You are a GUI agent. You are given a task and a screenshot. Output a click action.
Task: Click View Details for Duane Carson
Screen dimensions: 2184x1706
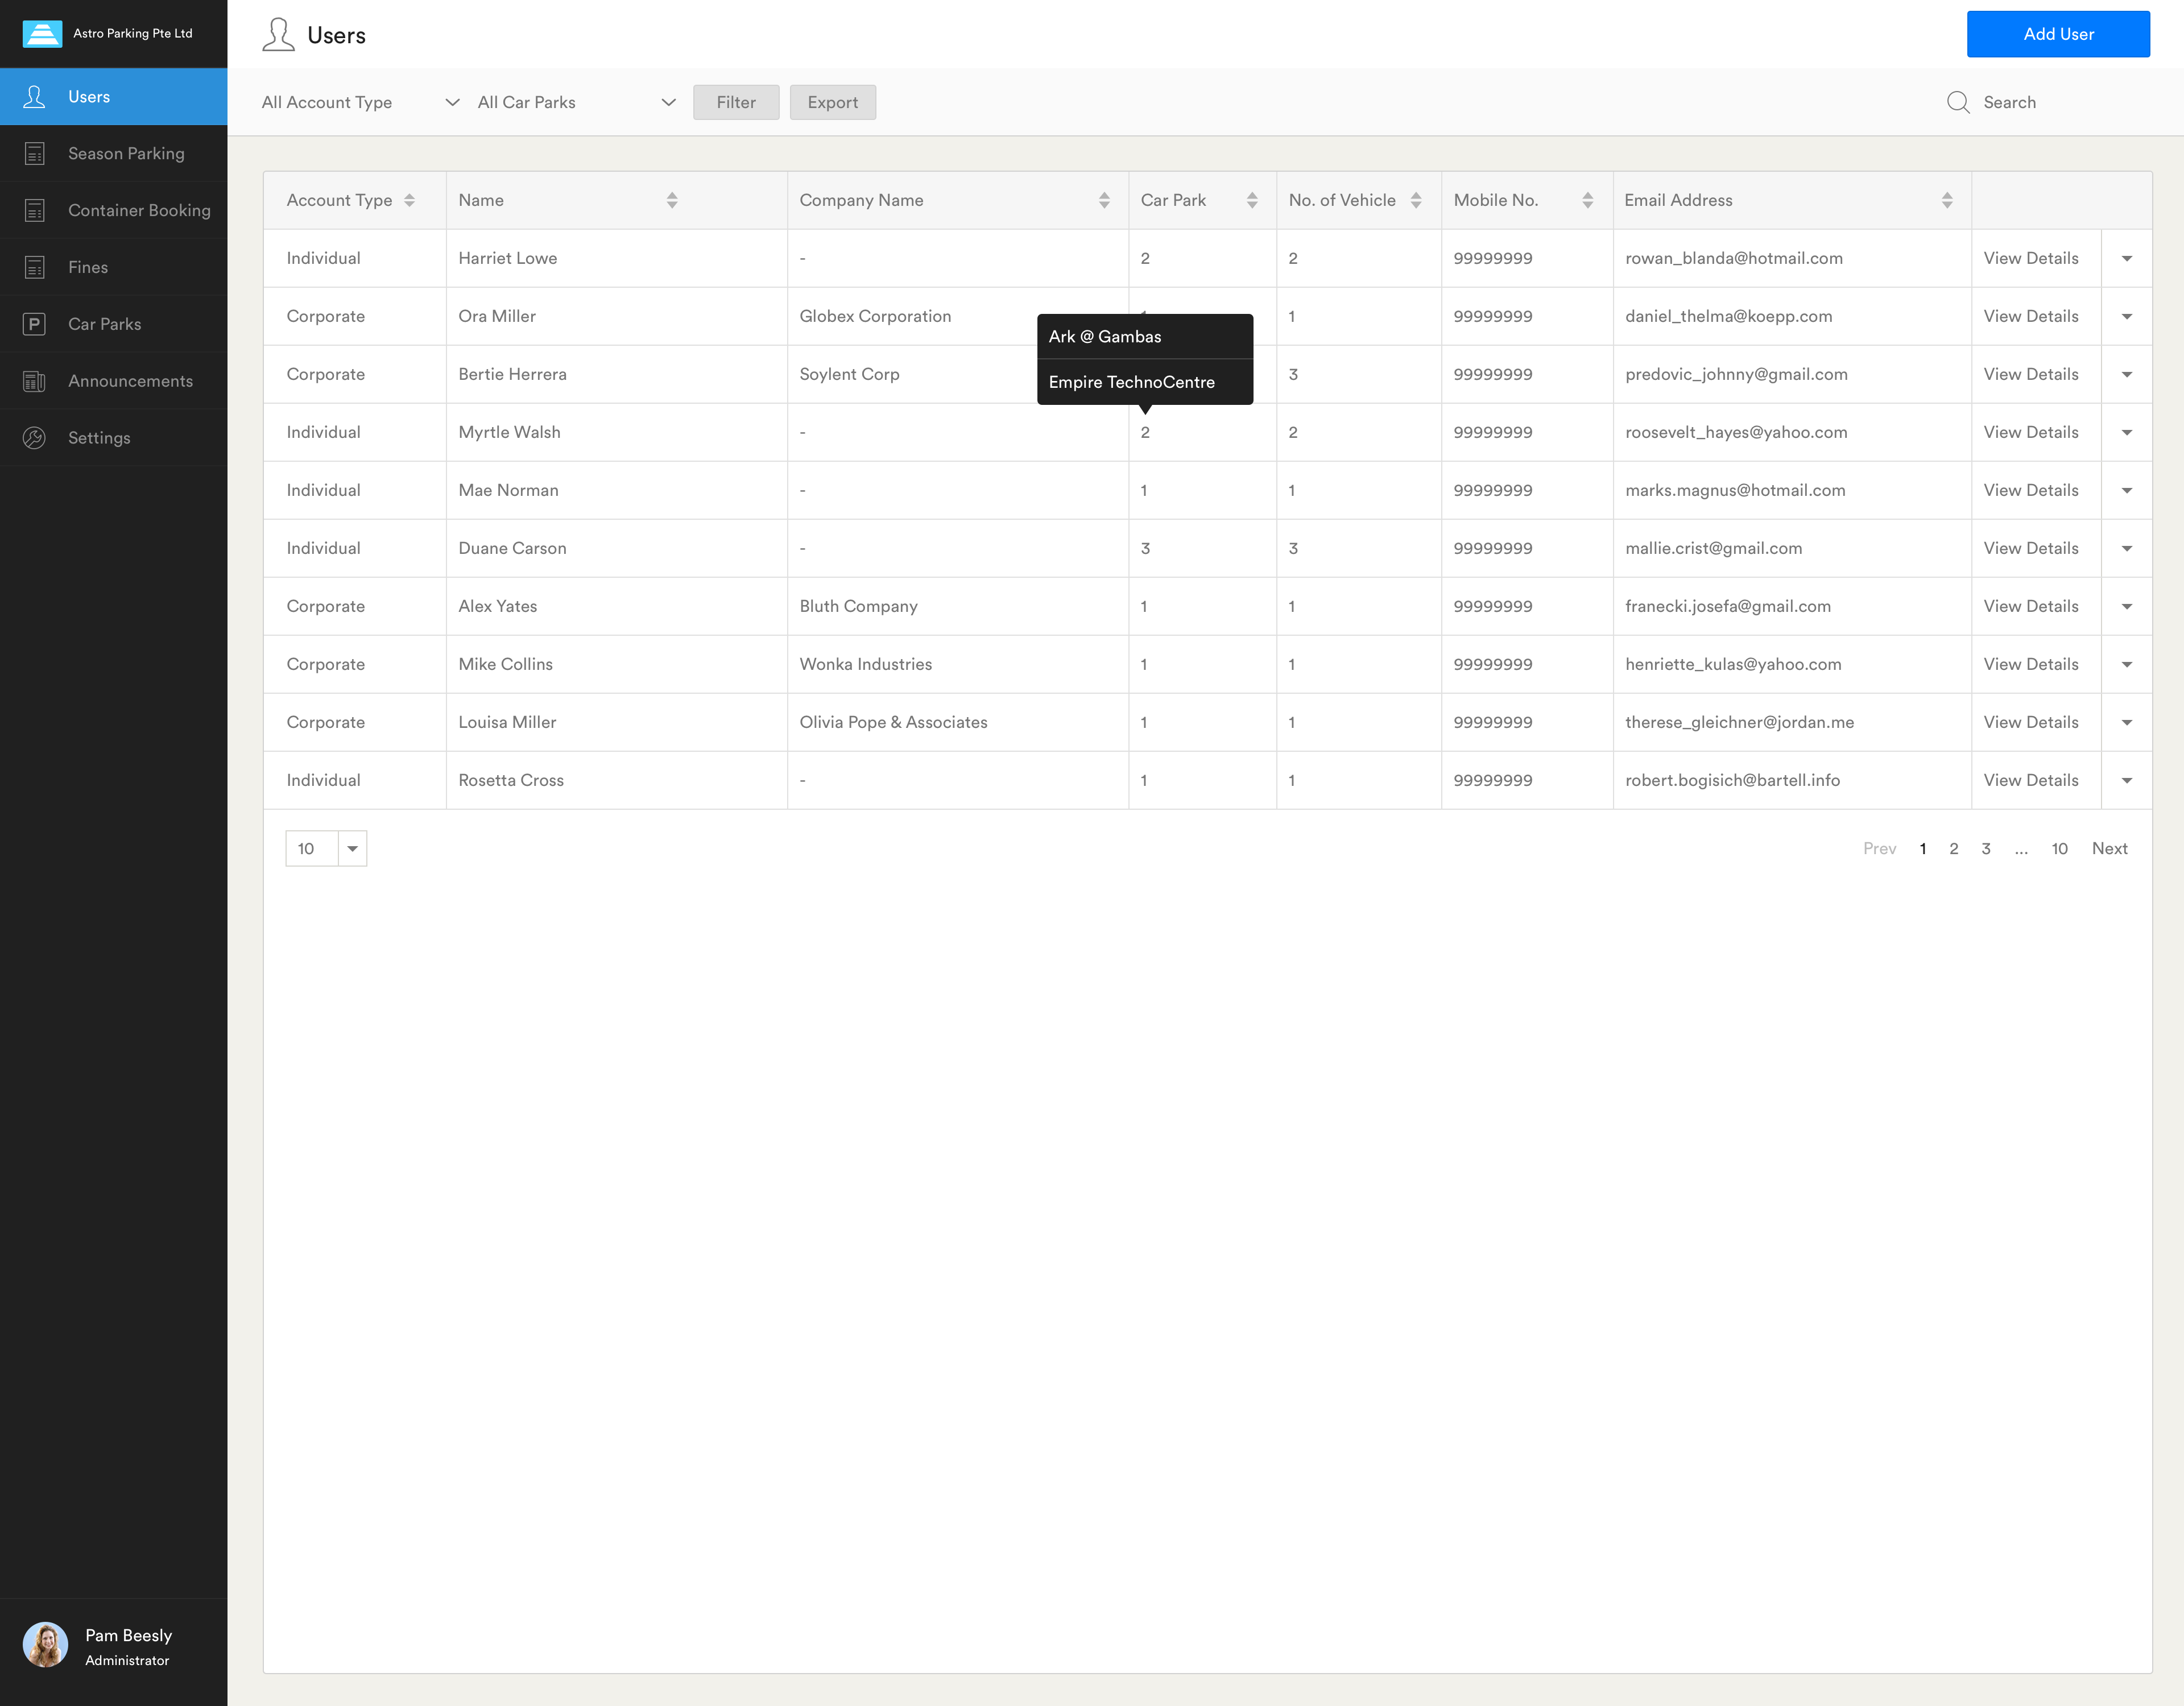[x=2030, y=548]
